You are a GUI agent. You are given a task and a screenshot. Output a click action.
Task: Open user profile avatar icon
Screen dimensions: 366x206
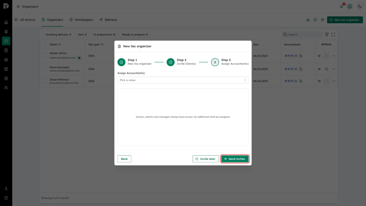click(x=350, y=6)
